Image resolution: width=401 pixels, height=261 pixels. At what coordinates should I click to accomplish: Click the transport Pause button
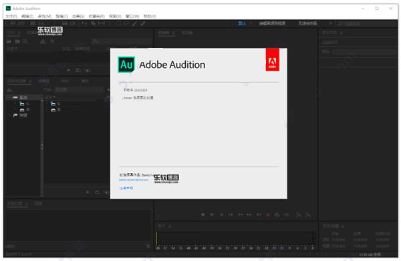point(221,215)
